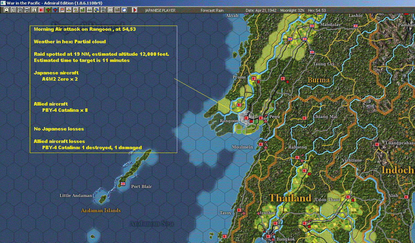Select the Japanese flag marker at Rahaeng
This screenshot has width=415, height=243.
coord(297,157)
